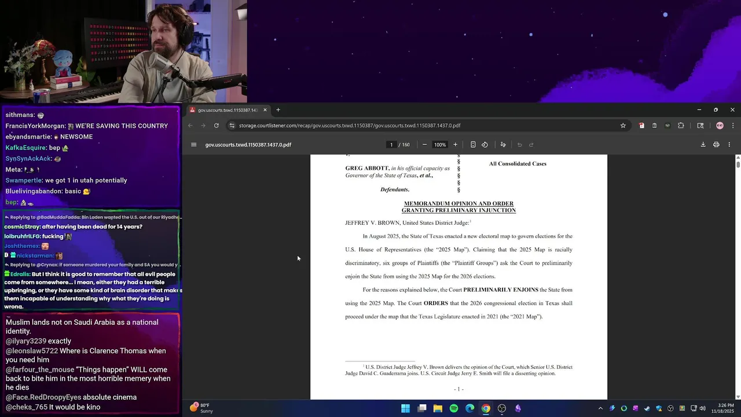Image resolution: width=741 pixels, height=417 pixels.
Task: Select the PDF draw/annotate tool
Action: 503,145
